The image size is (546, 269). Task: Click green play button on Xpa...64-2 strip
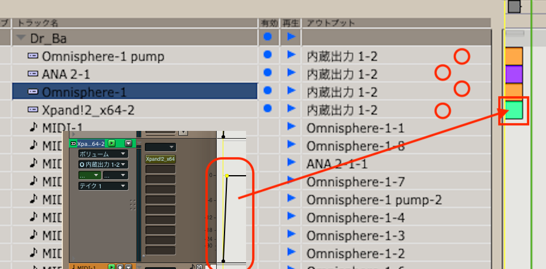111,143
